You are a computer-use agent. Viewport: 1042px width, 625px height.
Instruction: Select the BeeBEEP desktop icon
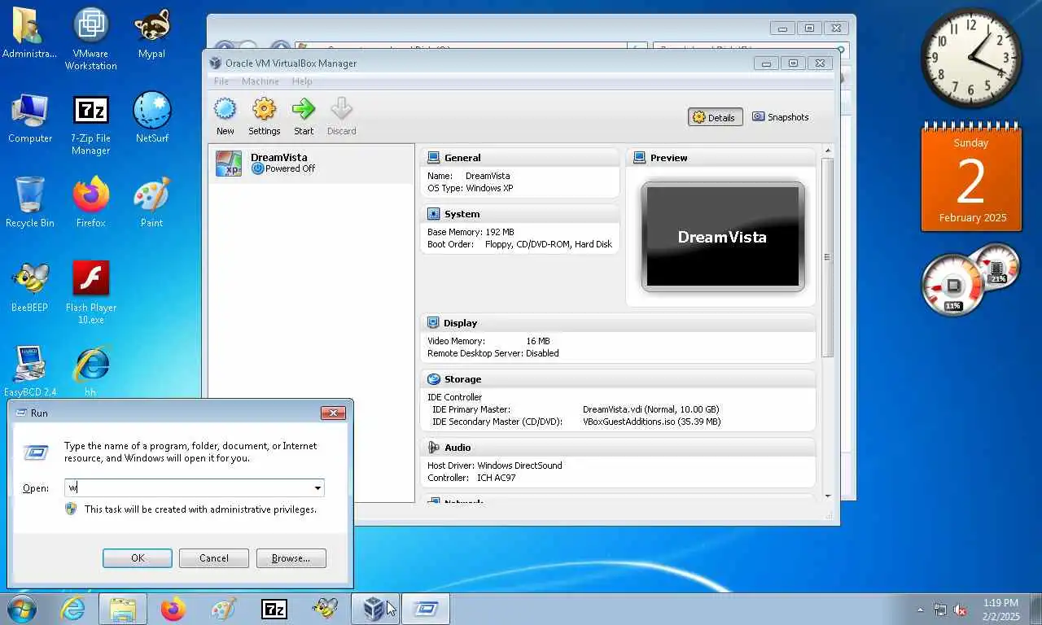pos(30,288)
